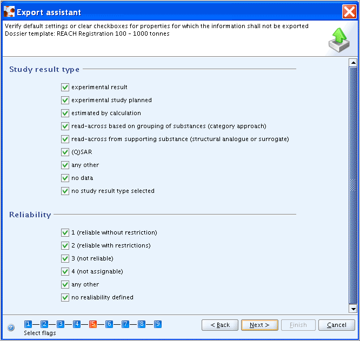
Task: Go back with the Back button
Action: (x=220, y=325)
